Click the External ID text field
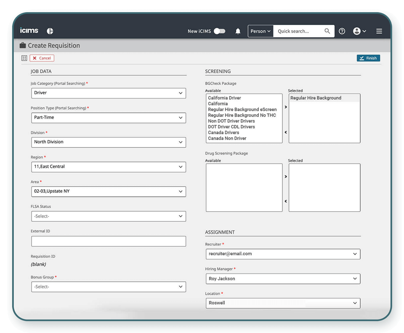 pos(109,241)
